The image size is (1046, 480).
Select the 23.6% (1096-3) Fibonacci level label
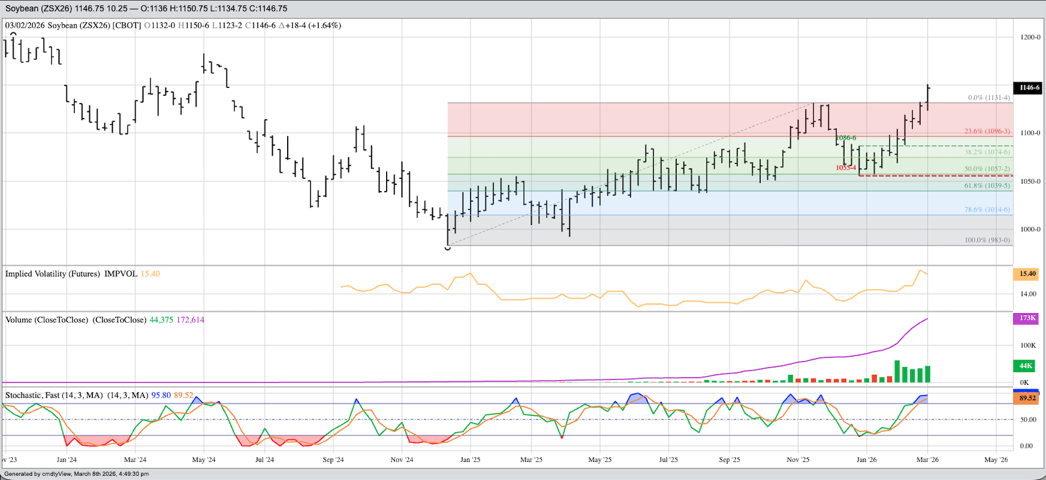pos(987,131)
